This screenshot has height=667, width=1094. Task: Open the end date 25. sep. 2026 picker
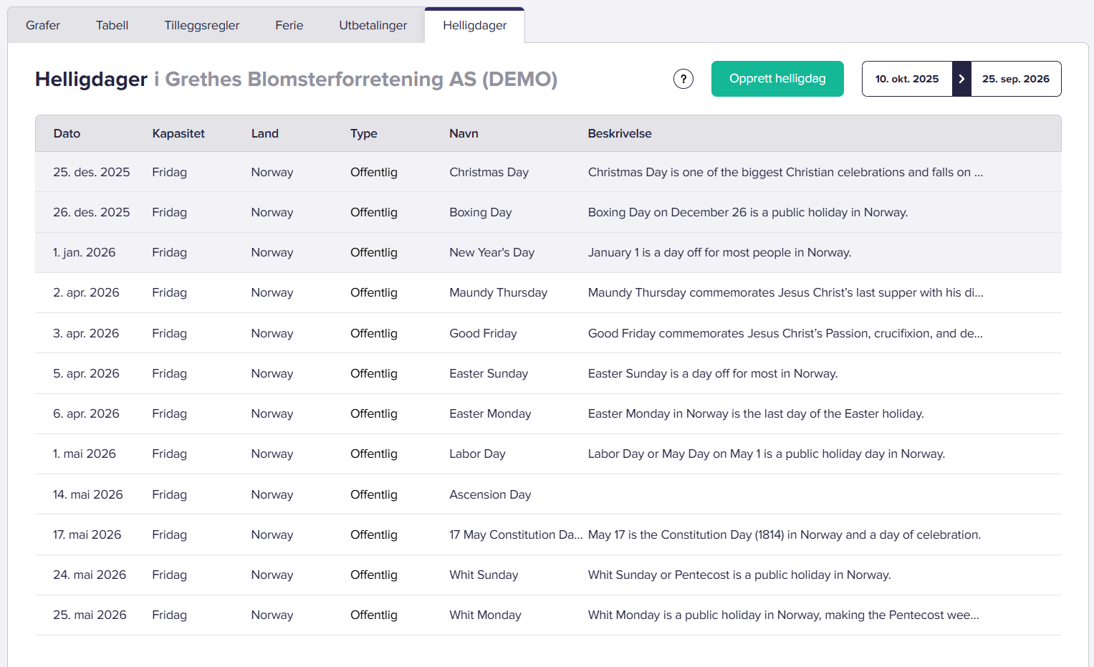click(1015, 79)
